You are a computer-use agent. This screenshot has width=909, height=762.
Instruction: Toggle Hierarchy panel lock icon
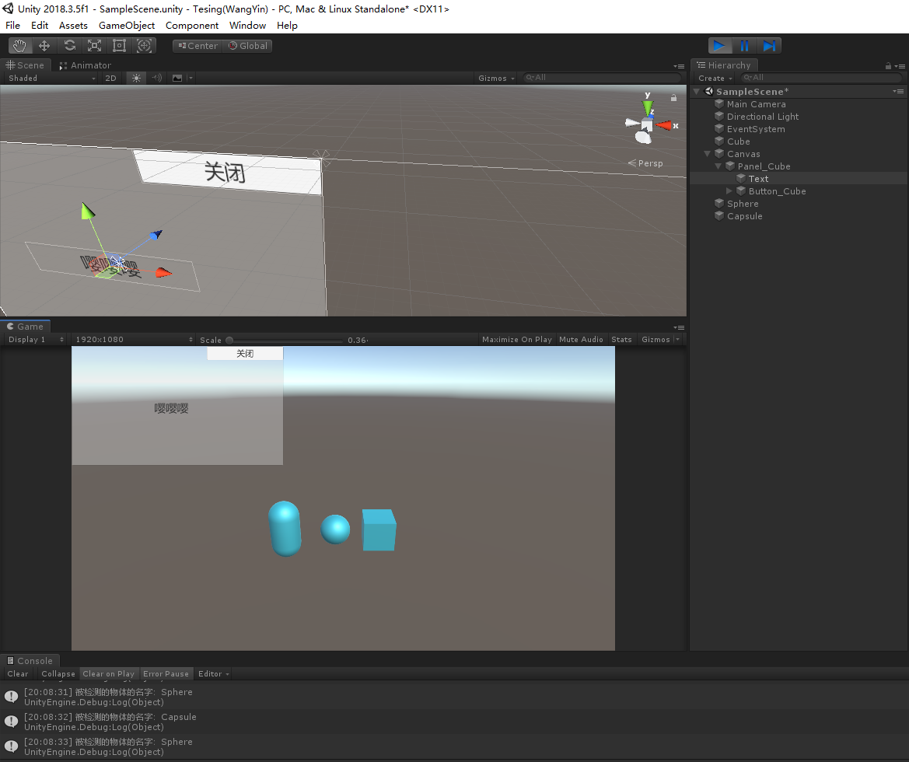tap(888, 66)
